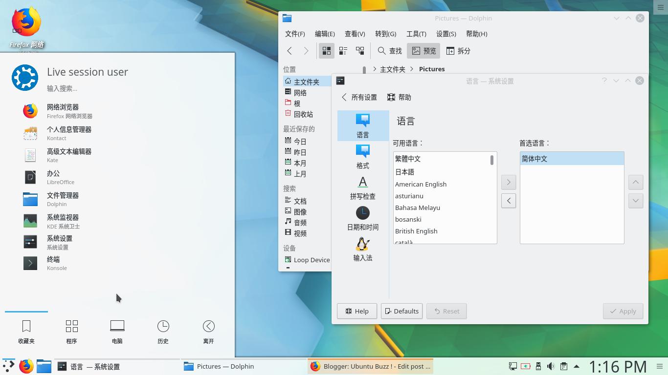The image size is (668, 375).
Task: Toggle 预览 preview mode in Dolphin
Action: click(x=423, y=50)
